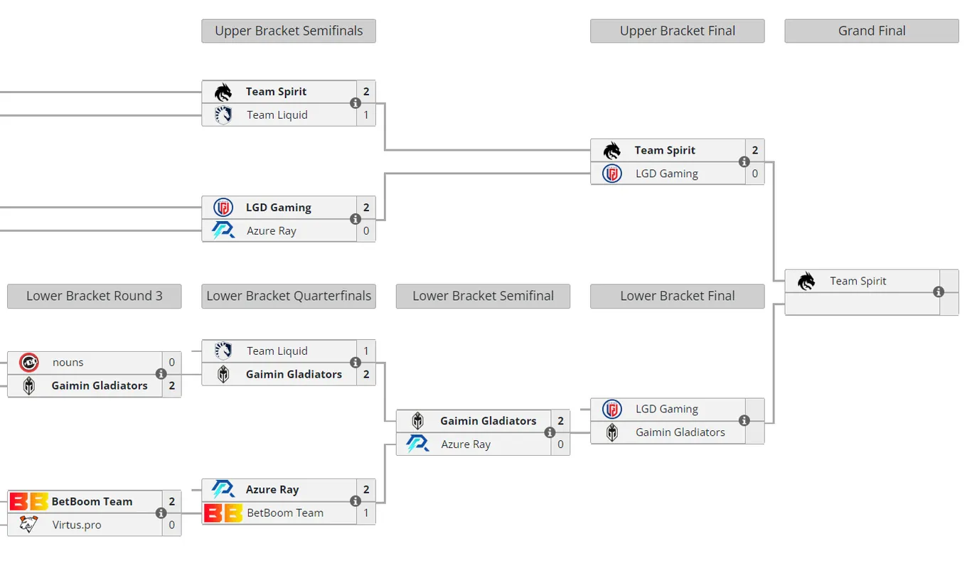This screenshot has height=561, width=967.
Task: Click Team Spirit's score in Upper Bracket Final
Action: [755, 150]
